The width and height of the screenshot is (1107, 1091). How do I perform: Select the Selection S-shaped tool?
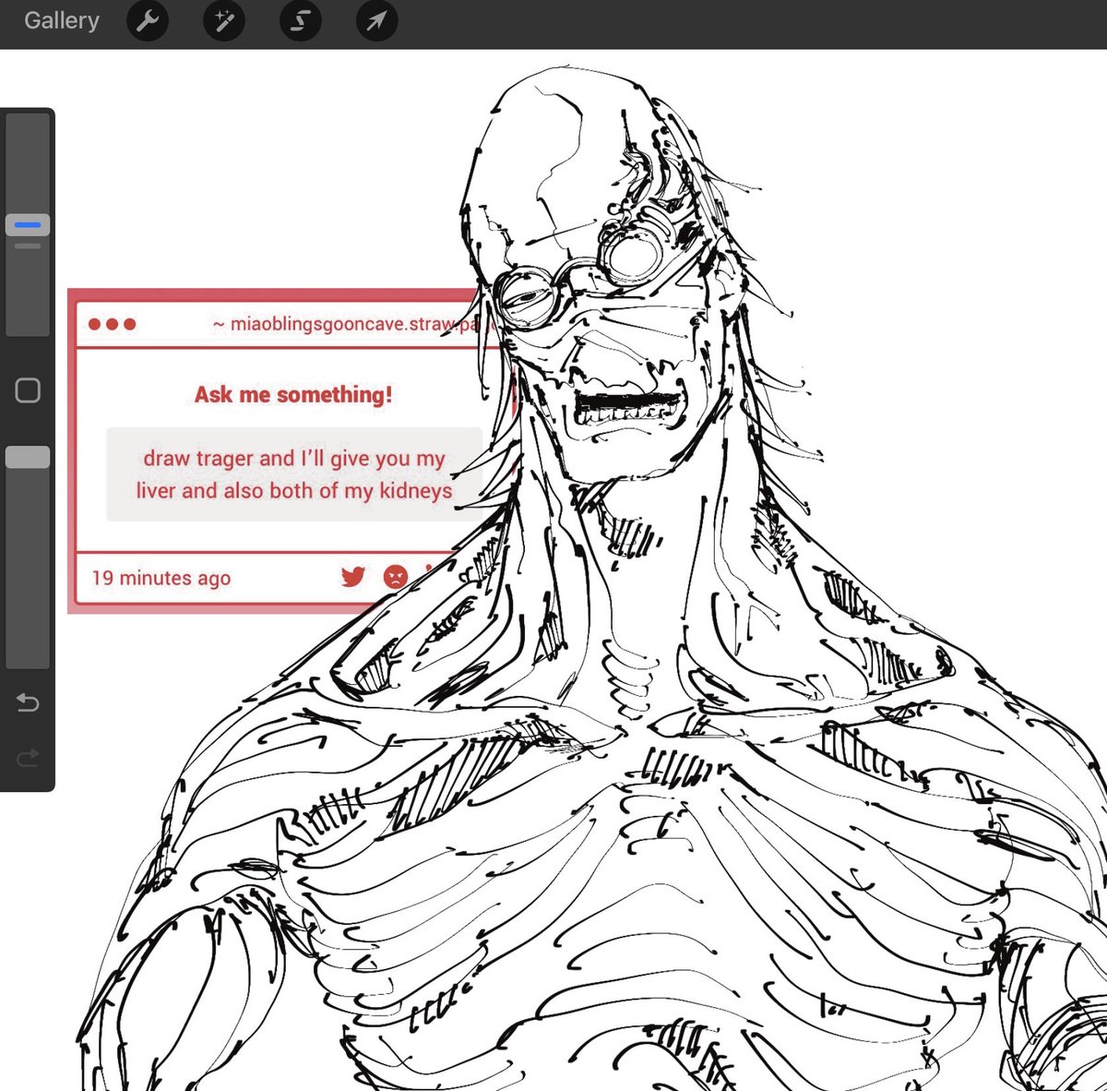pos(300,21)
